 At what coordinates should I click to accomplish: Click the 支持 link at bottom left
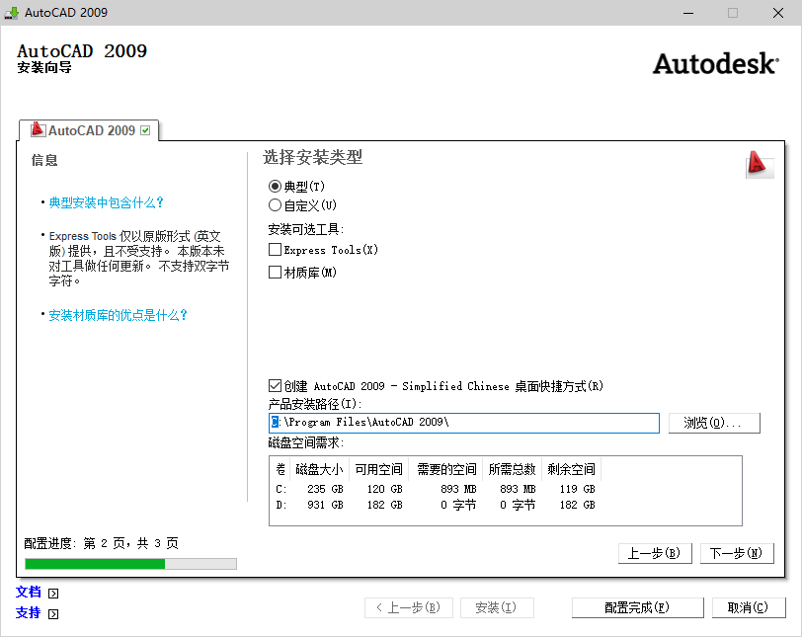(27, 613)
